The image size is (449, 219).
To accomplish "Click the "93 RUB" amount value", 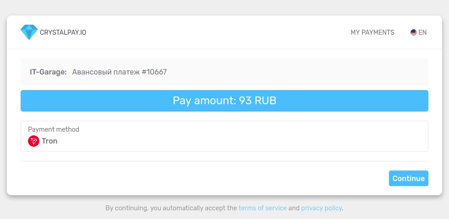I will point(257,101).
